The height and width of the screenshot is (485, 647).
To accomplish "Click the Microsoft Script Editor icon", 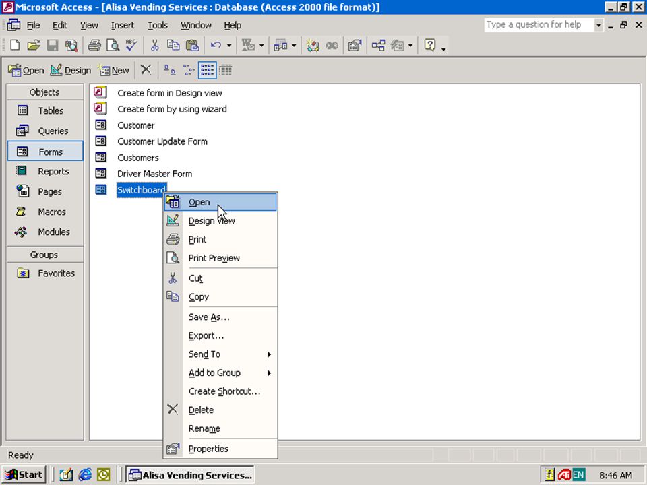I will pos(332,45).
